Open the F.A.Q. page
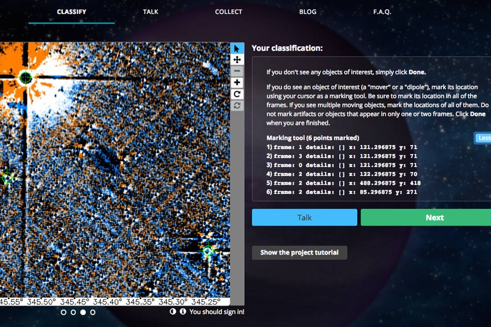 382,12
